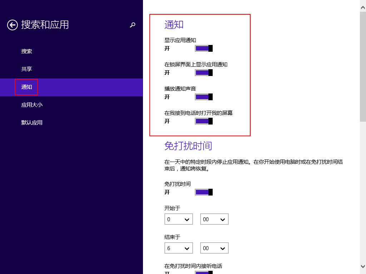Click the scrollbar down arrow
The image size is (366, 274).
(363, 266)
